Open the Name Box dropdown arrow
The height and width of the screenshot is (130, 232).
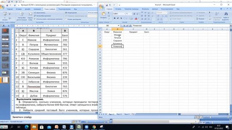tap(119, 26)
